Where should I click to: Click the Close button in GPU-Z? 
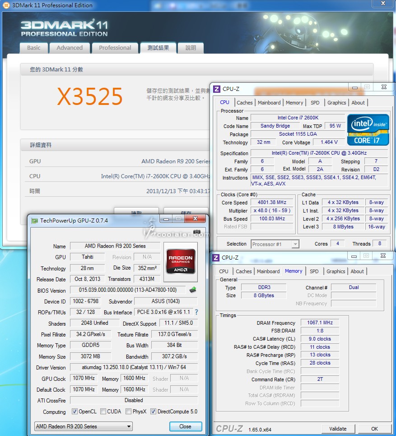[186, 426]
